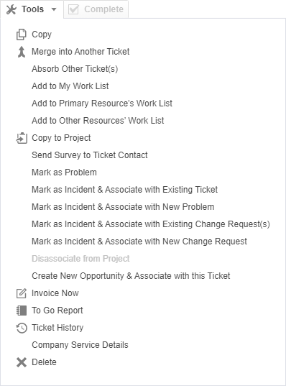Collapse the Tools dropdown arrow
This screenshot has height=386, width=286.
[54, 9]
